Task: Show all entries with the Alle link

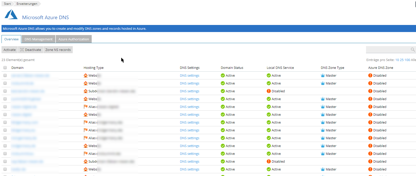Action: (x=413, y=60)
